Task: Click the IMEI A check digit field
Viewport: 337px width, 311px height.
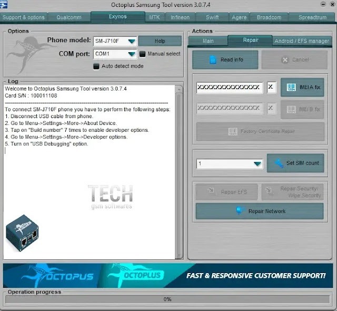Action: 272,87
